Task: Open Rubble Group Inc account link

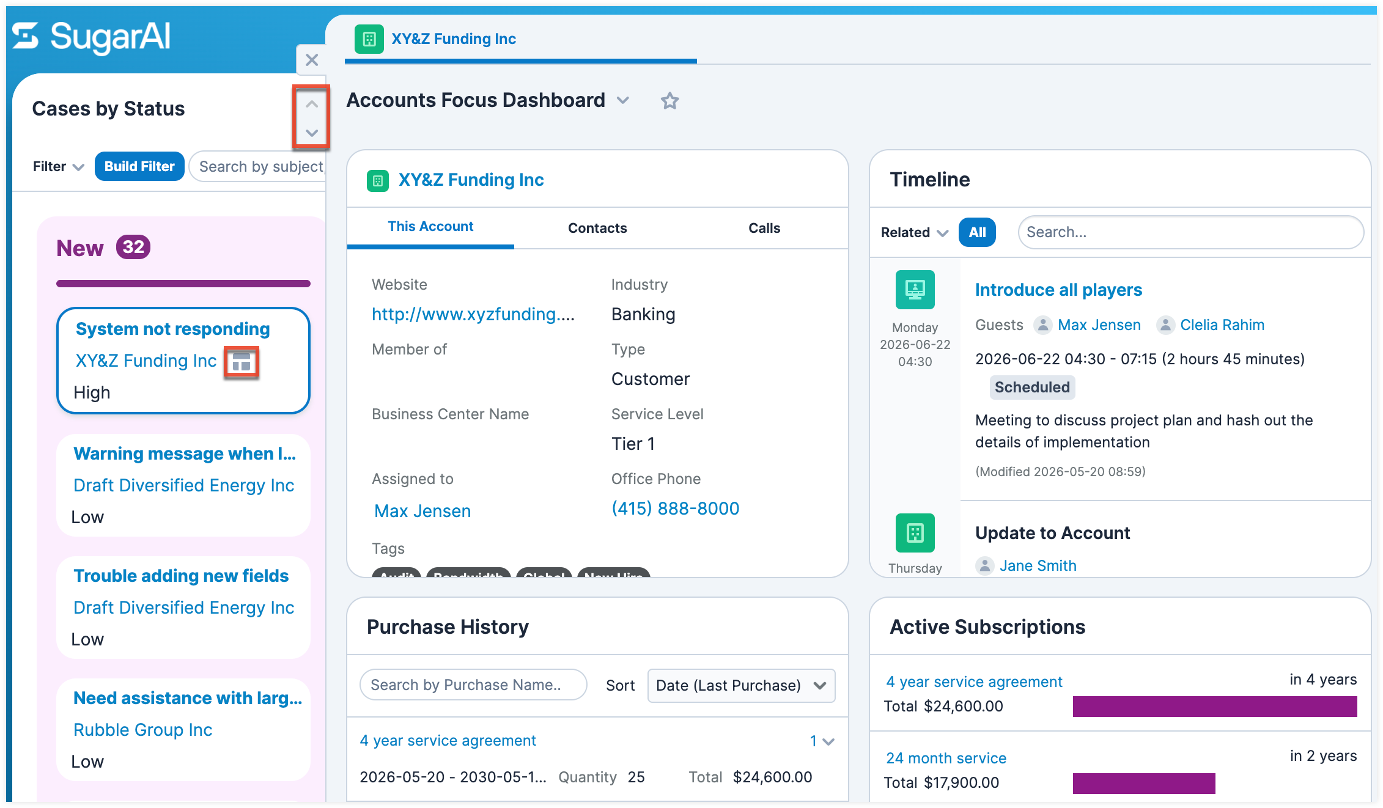Action: (x=142, y=730)
